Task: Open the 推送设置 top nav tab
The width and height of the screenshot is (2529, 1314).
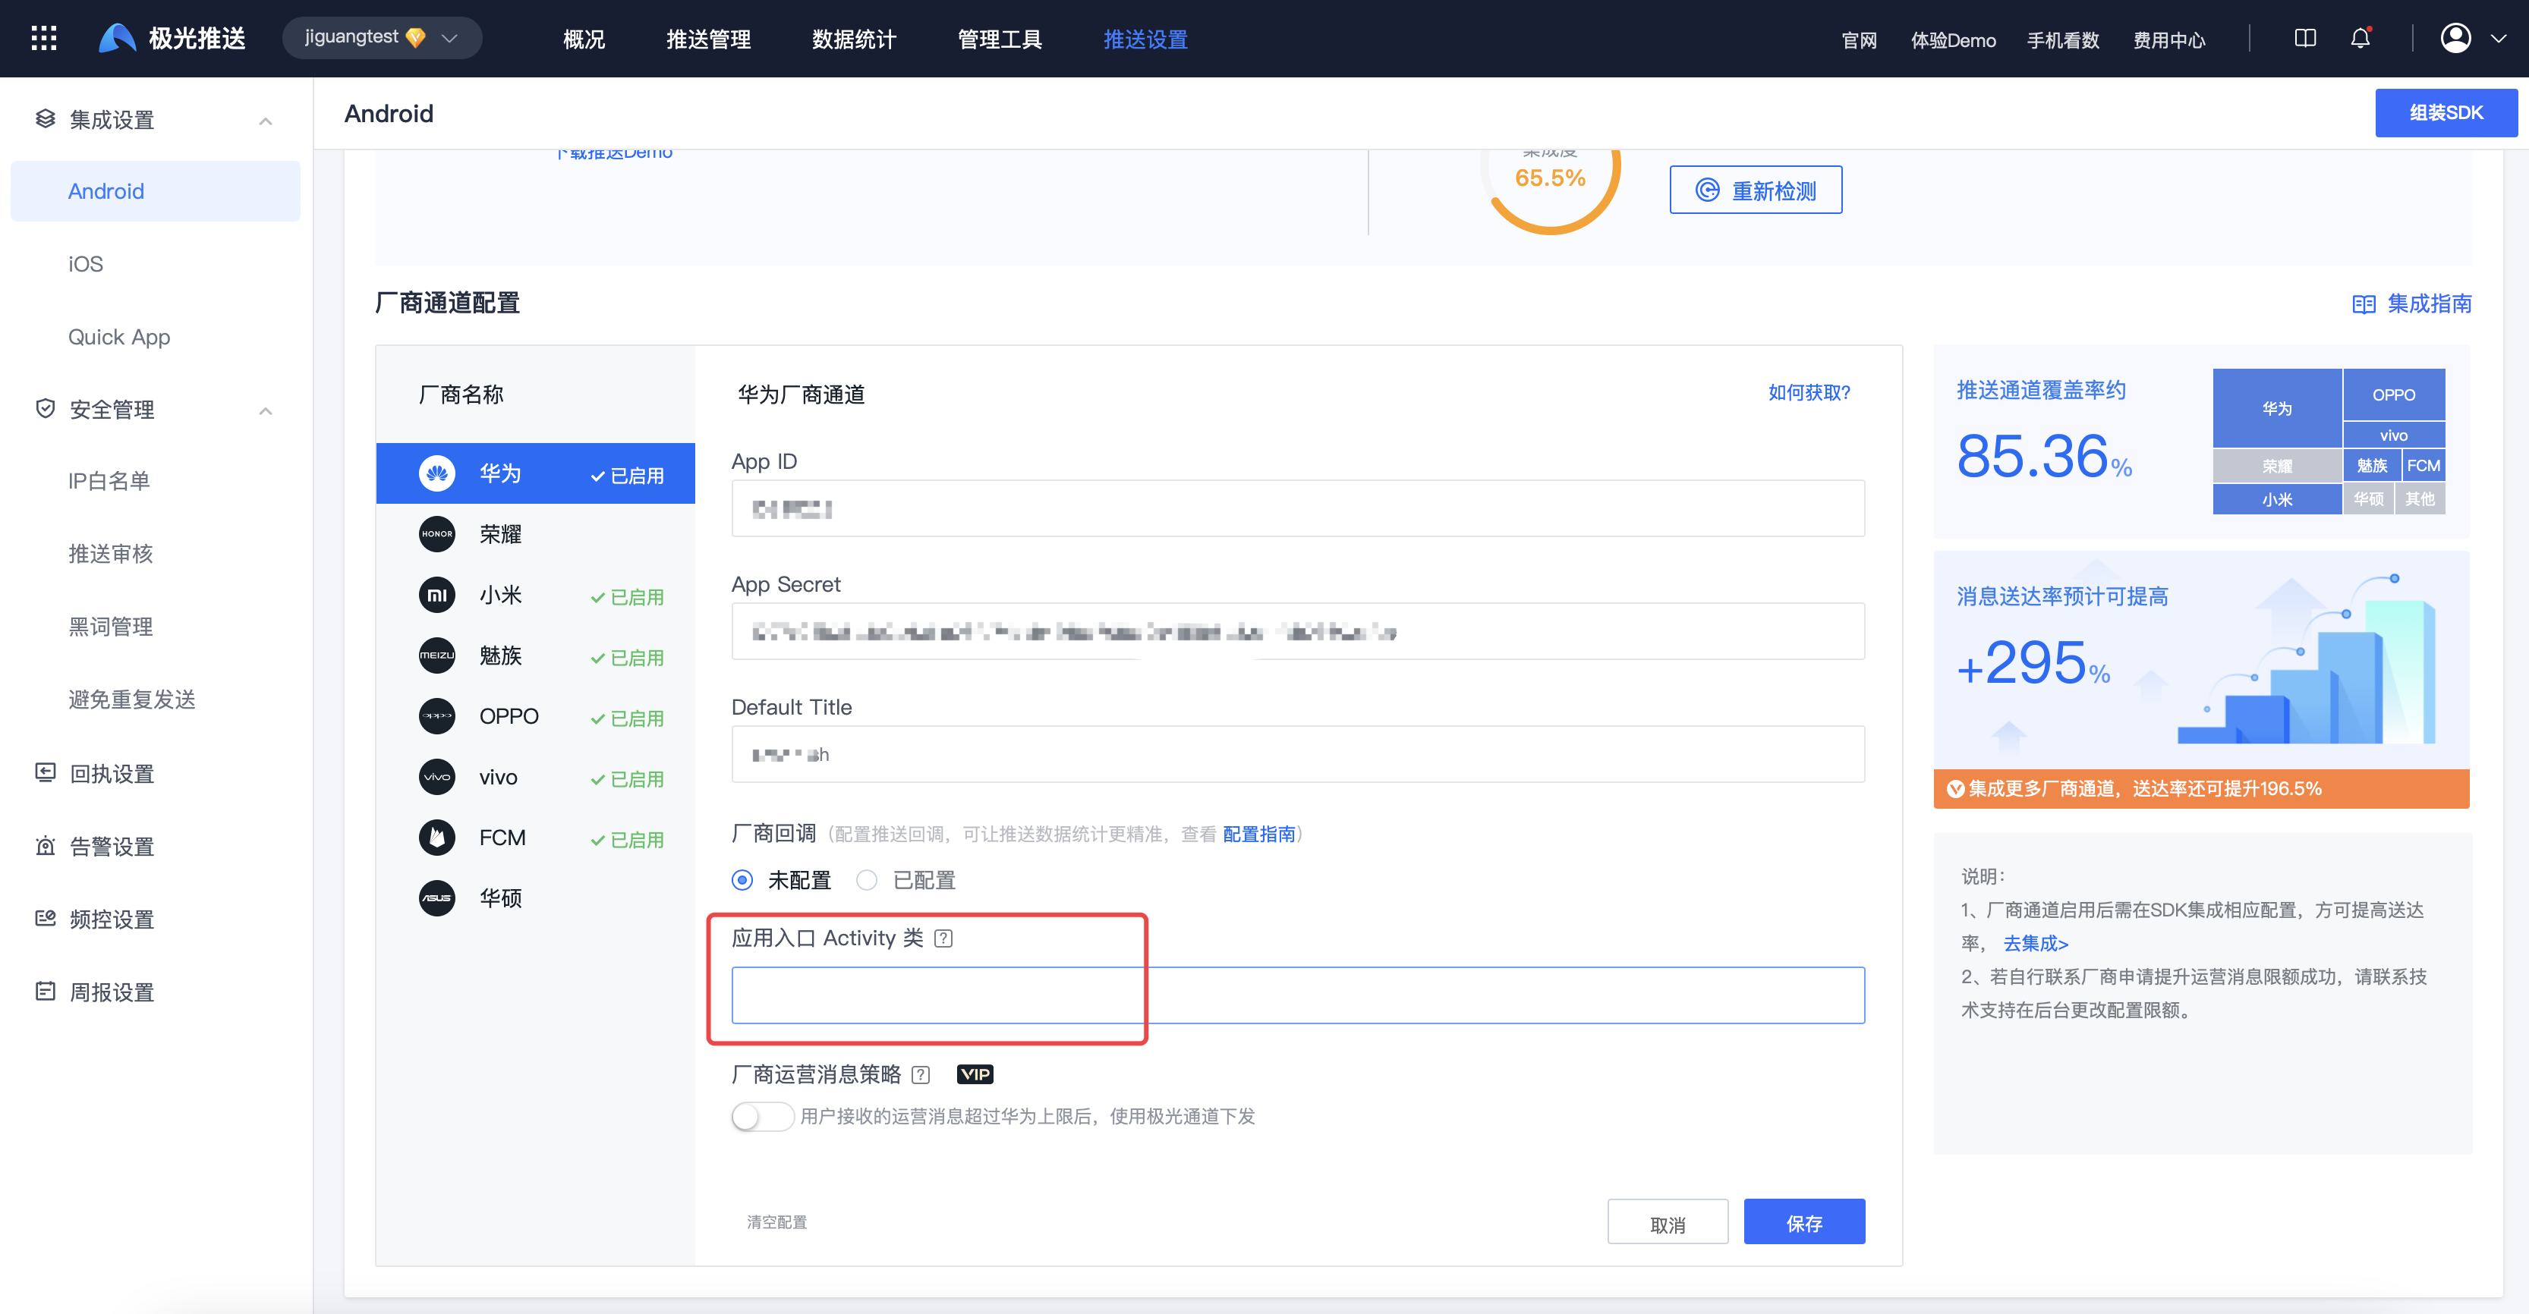Action: pyautogui.click(x=1145, y=39)
